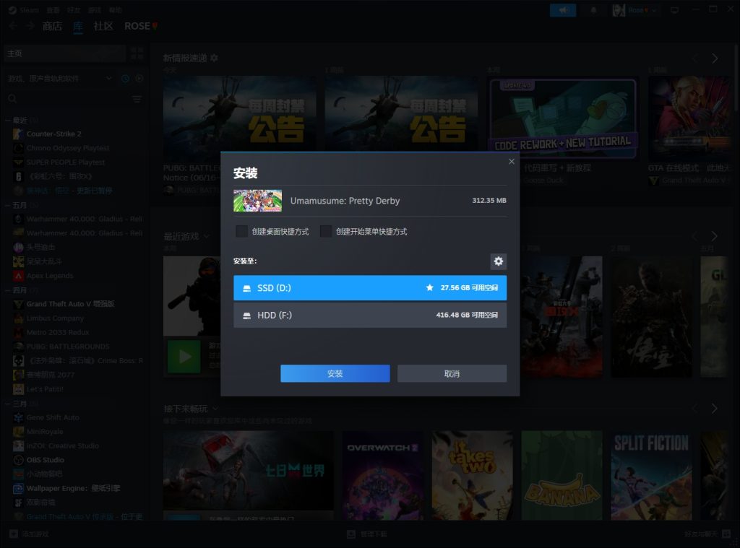
Task: Open the It Takes Two game card
Action: [473, 475]
